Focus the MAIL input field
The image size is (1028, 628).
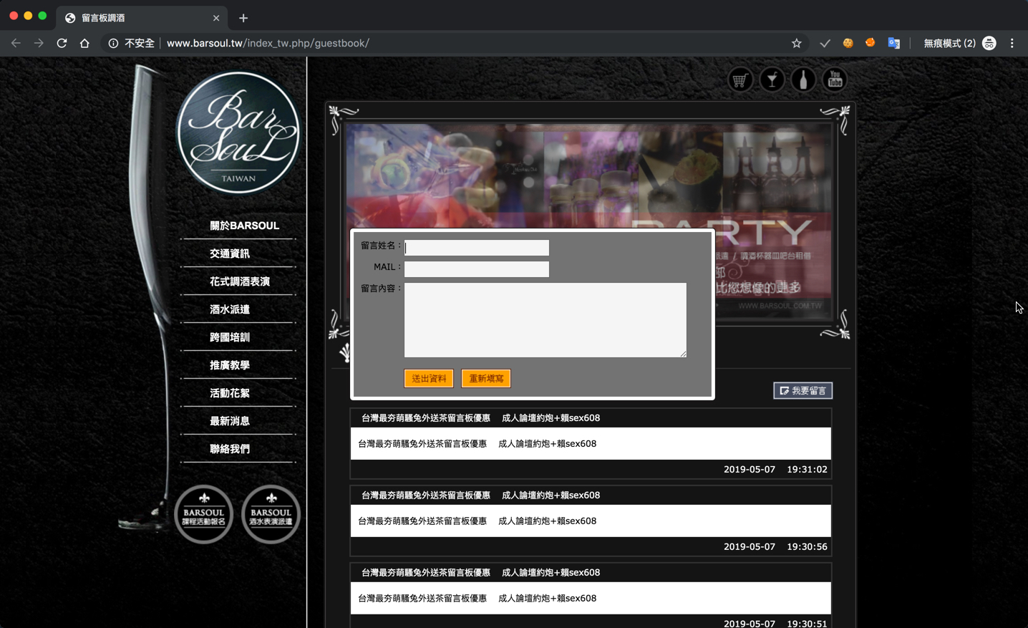click(477, 269)
